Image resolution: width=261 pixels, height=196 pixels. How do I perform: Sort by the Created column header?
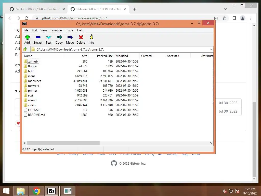[152, 56]
